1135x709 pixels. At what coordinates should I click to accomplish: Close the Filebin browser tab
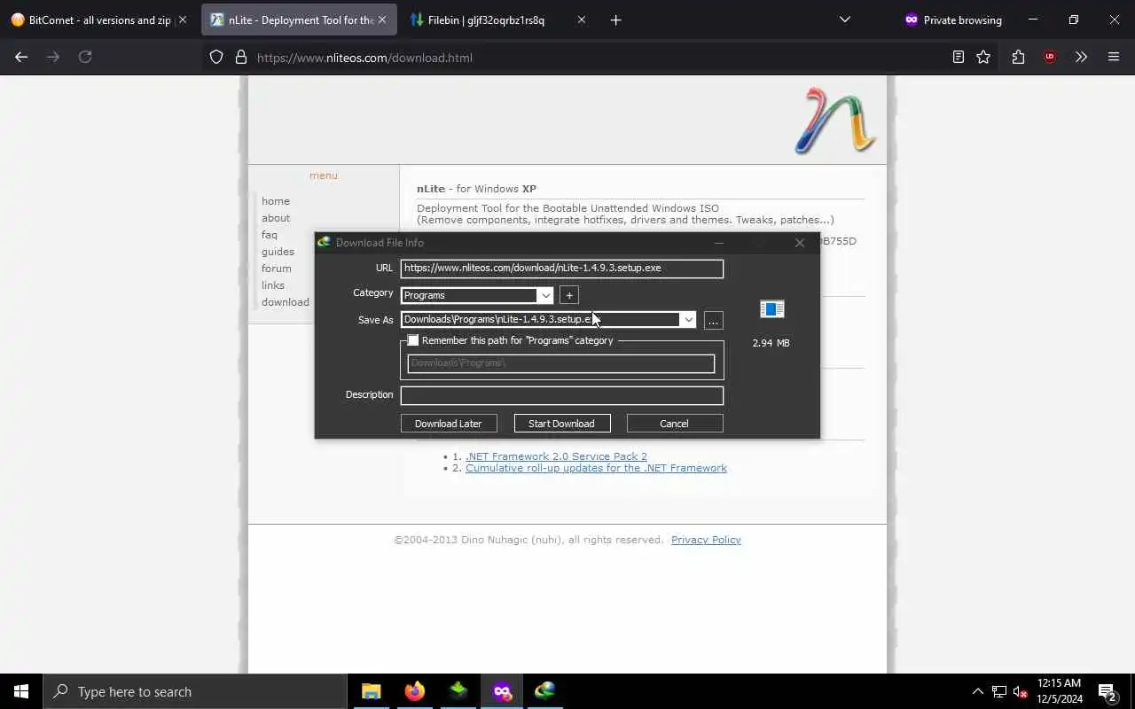[x=582, y=19]
